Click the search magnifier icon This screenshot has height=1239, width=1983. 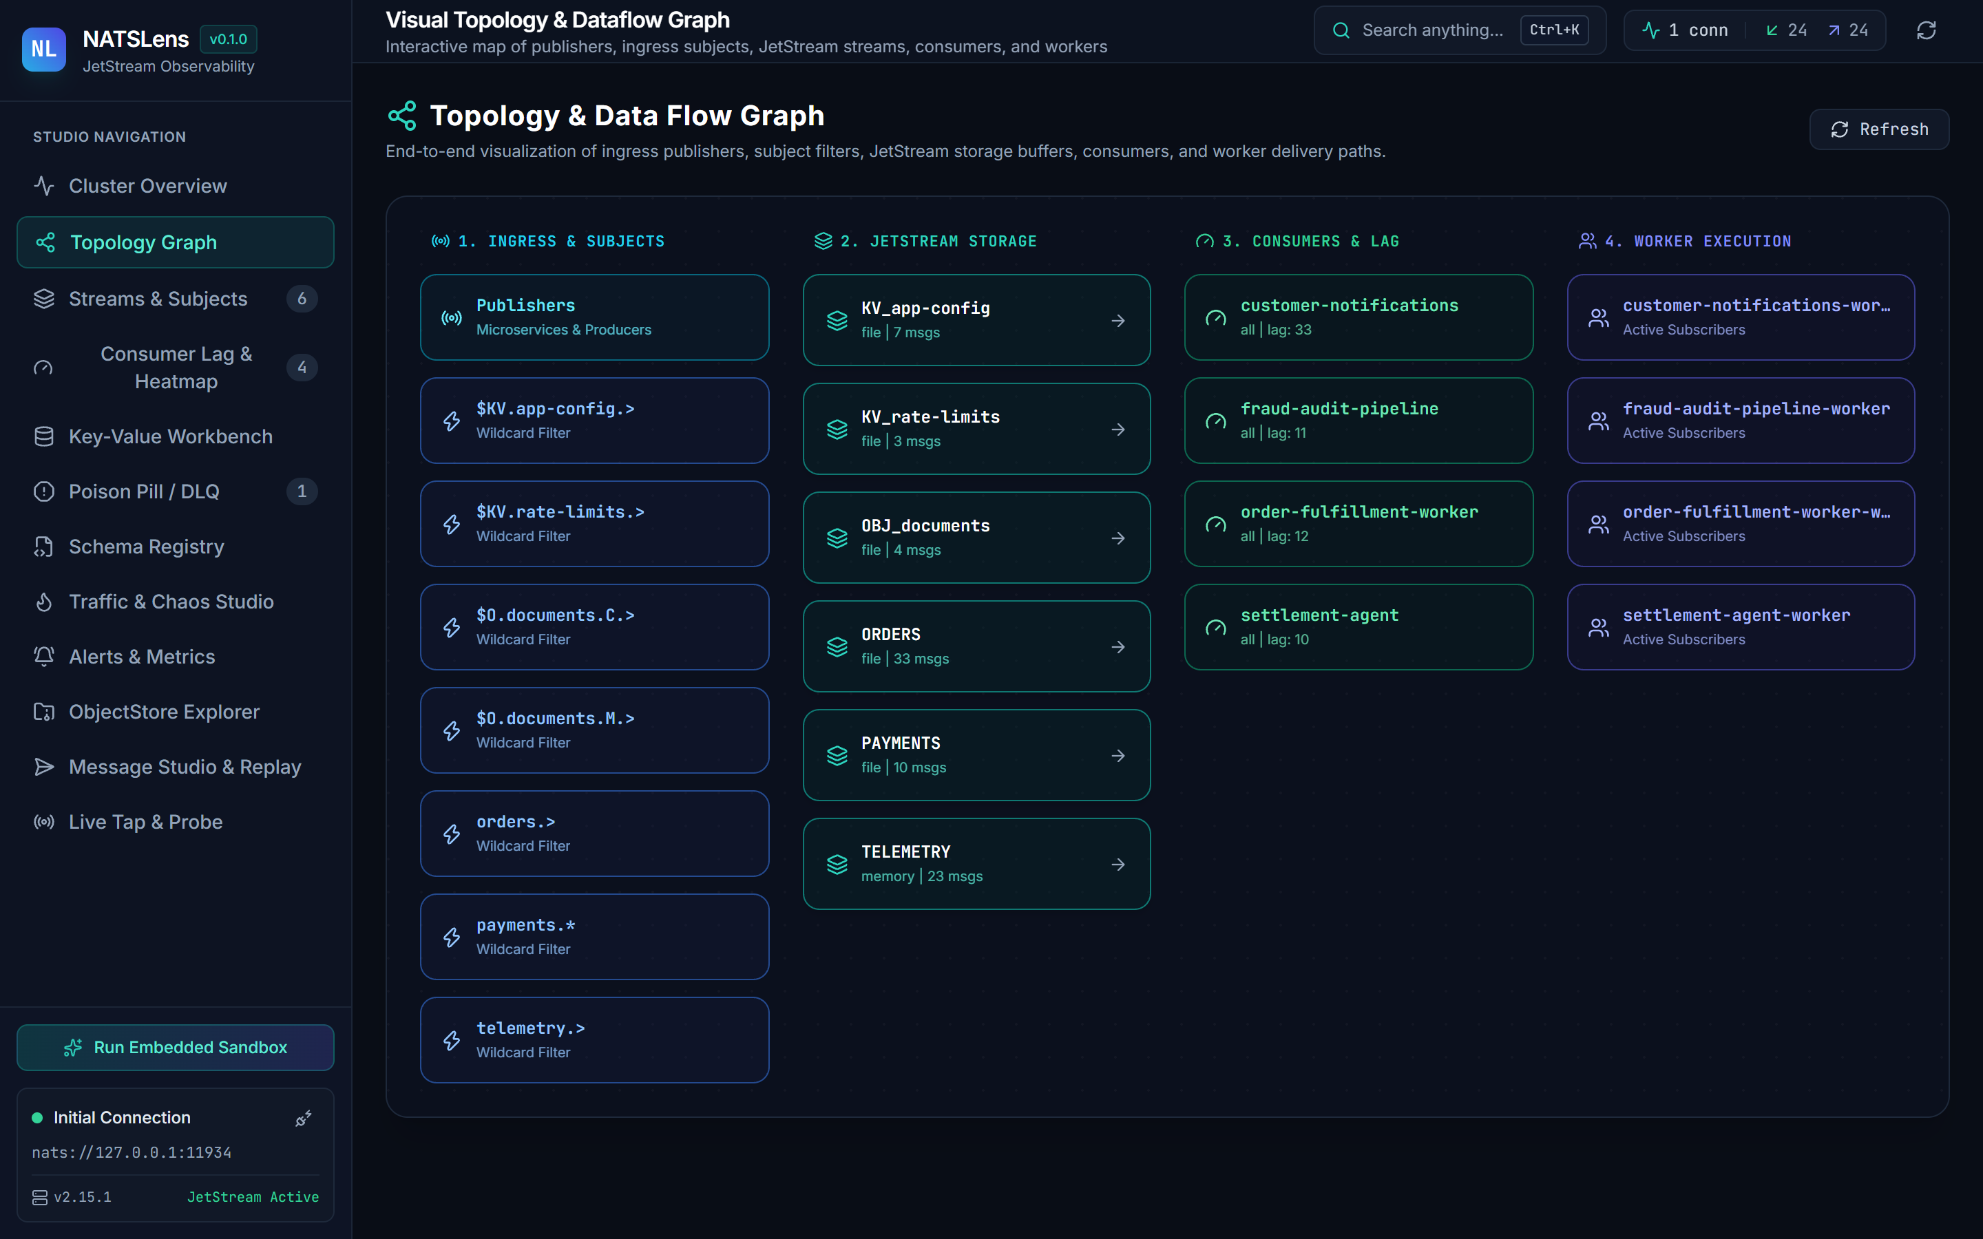(1341, 30)
